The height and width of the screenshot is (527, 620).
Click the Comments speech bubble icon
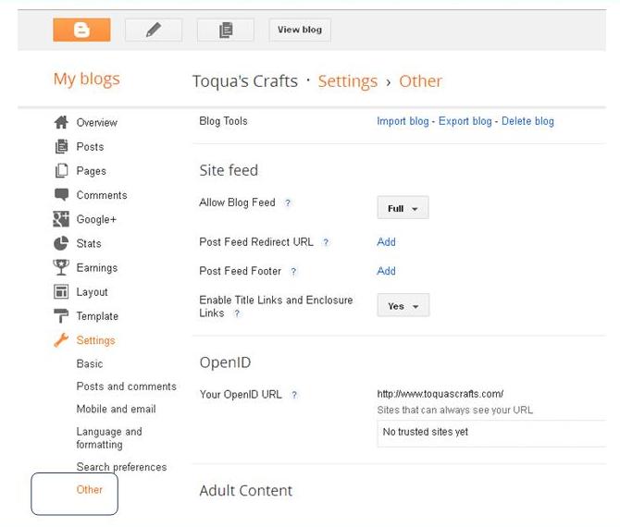pyautogui.click(x=62, y=195)
